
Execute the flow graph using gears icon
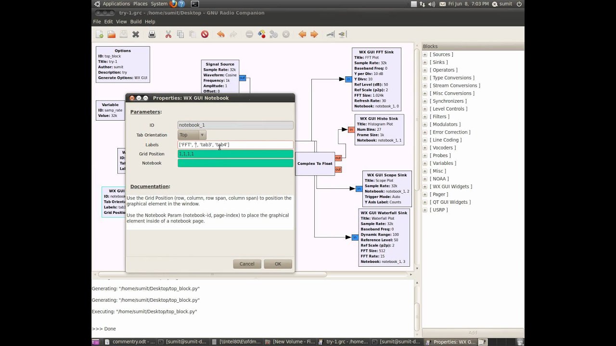coord(274,34)
